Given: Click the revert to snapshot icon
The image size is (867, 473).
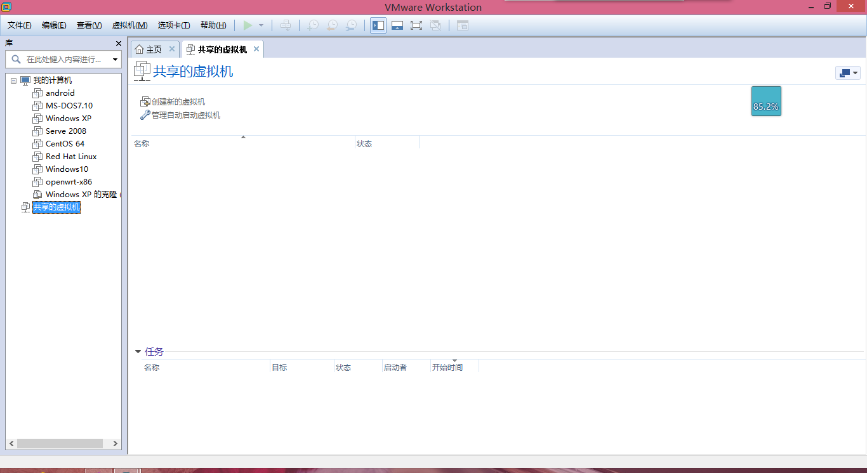Looking at the screenshot, I should pyautogui.click(x=332, y=25).
